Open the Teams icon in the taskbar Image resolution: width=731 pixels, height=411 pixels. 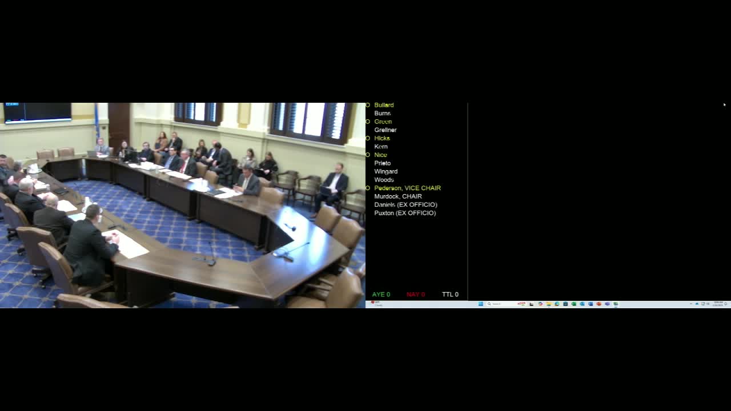(x=607, y=304)
